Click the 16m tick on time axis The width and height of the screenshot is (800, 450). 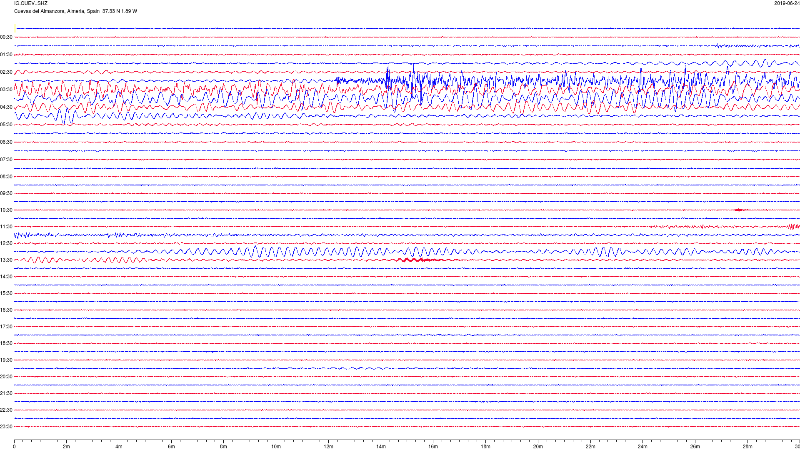tap(433, 447)
